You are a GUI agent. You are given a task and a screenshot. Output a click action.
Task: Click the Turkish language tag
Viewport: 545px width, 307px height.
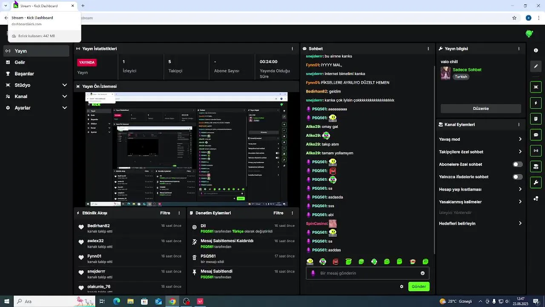pyautogui.click(x=461, y=77)
